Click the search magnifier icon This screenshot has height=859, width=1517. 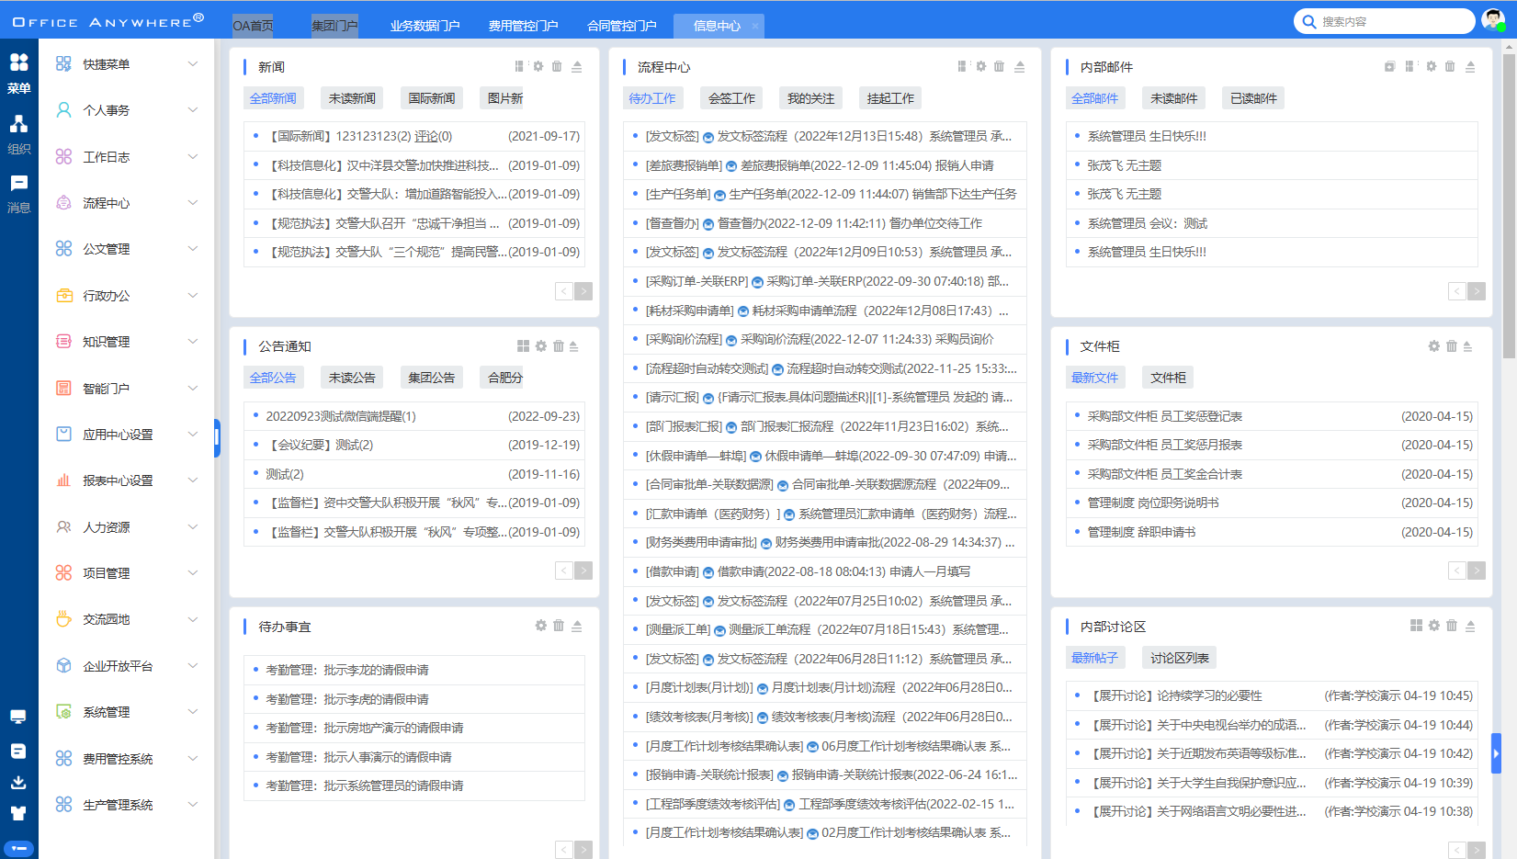pos(1309,21)
